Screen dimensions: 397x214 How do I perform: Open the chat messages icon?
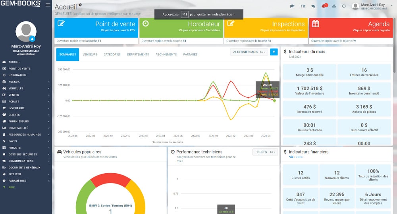[x=313, y=6]
